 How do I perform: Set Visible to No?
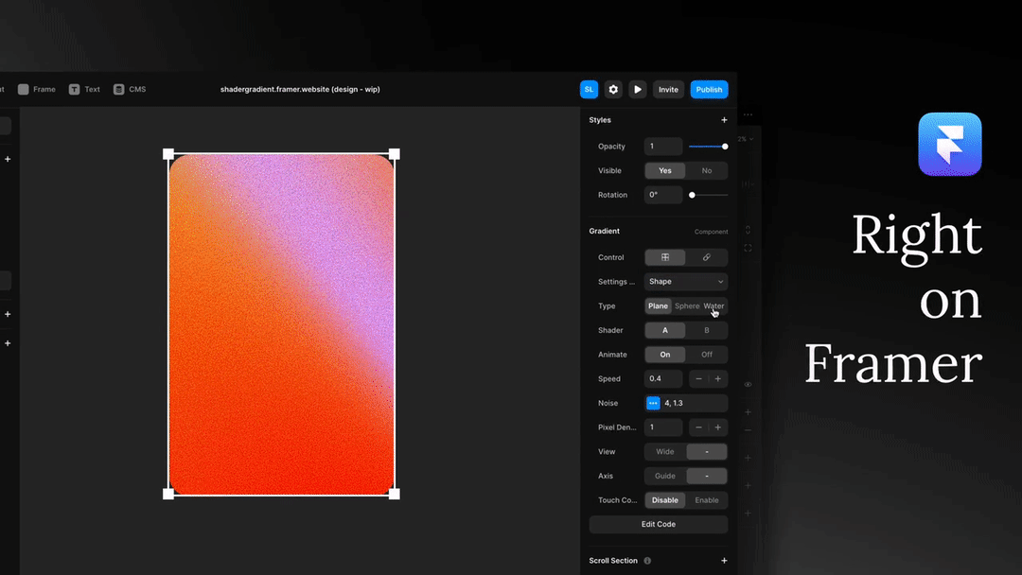tap(707, 170)
